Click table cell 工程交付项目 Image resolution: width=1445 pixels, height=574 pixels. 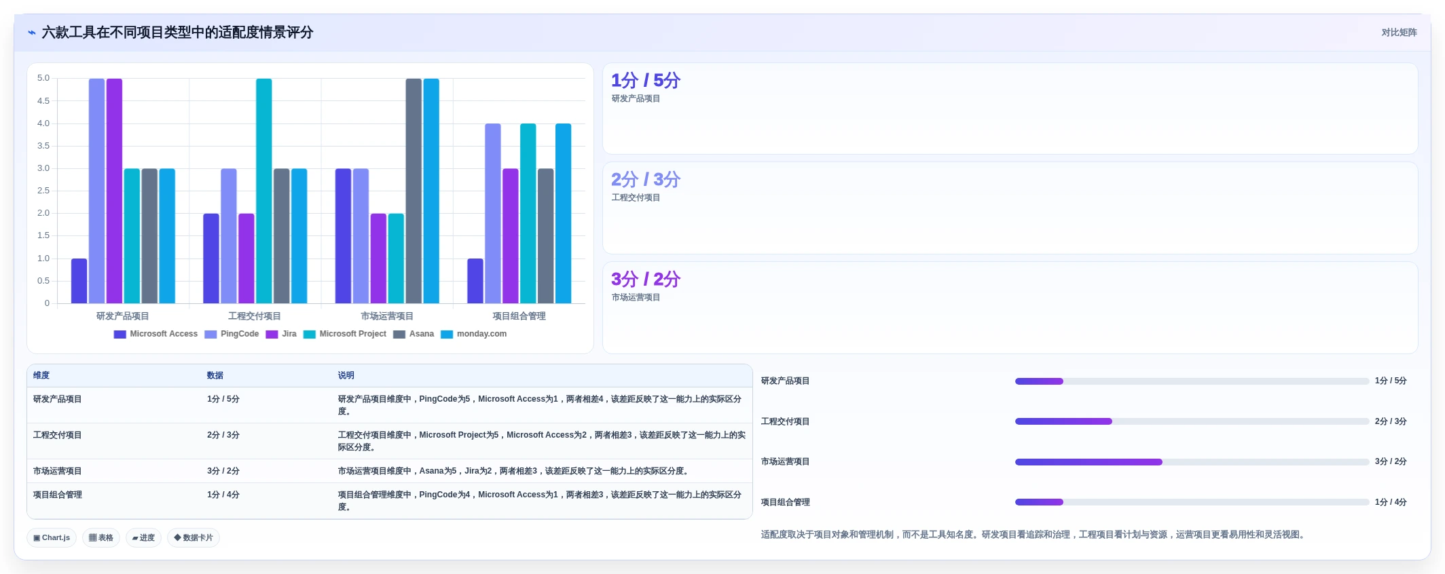58,436
